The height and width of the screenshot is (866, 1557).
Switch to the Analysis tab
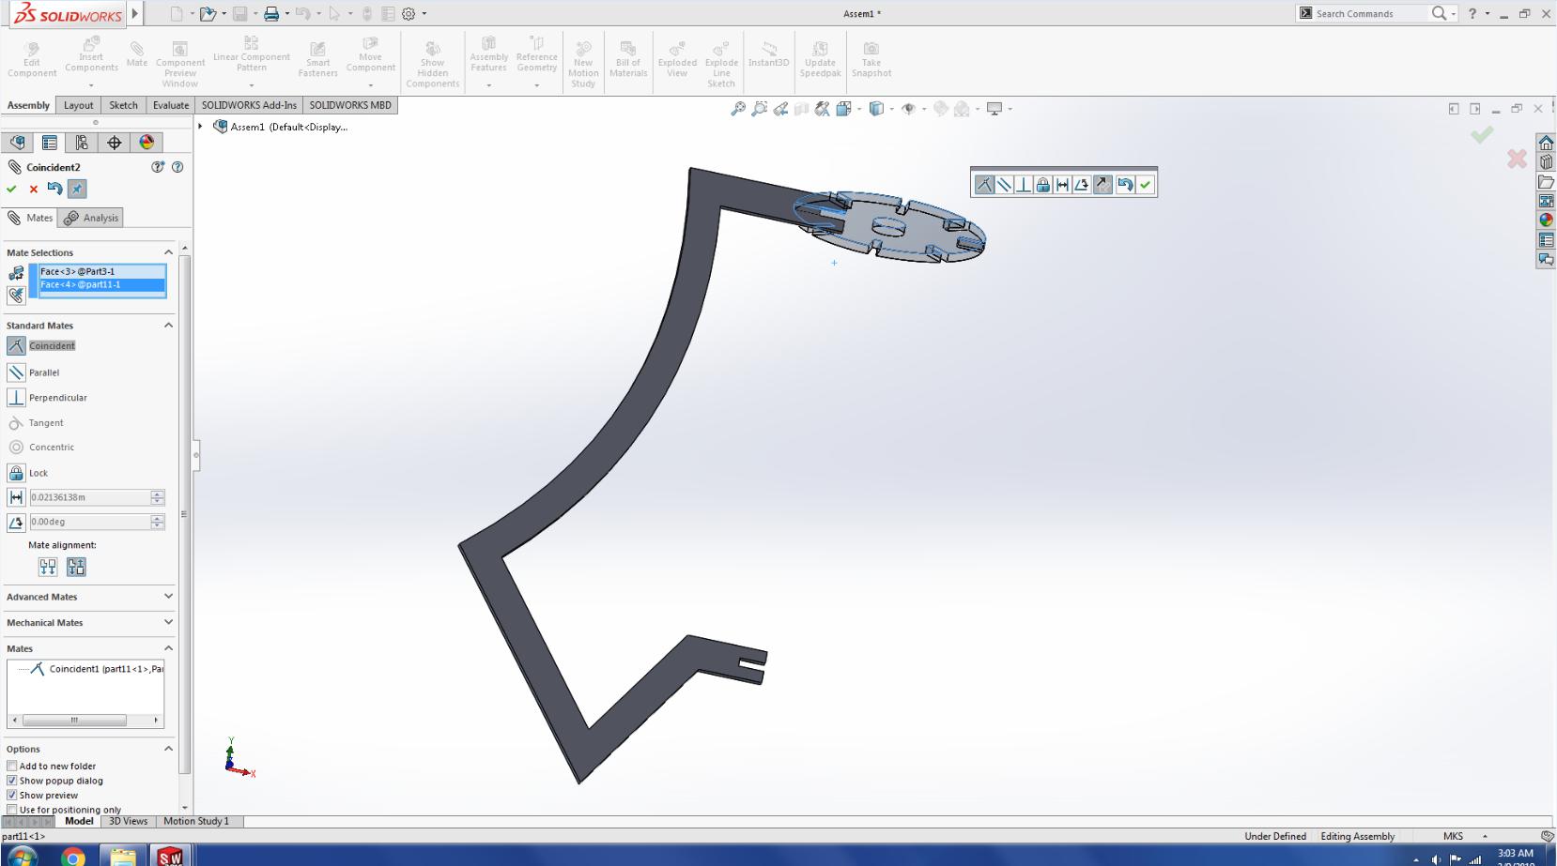point(91,218)
